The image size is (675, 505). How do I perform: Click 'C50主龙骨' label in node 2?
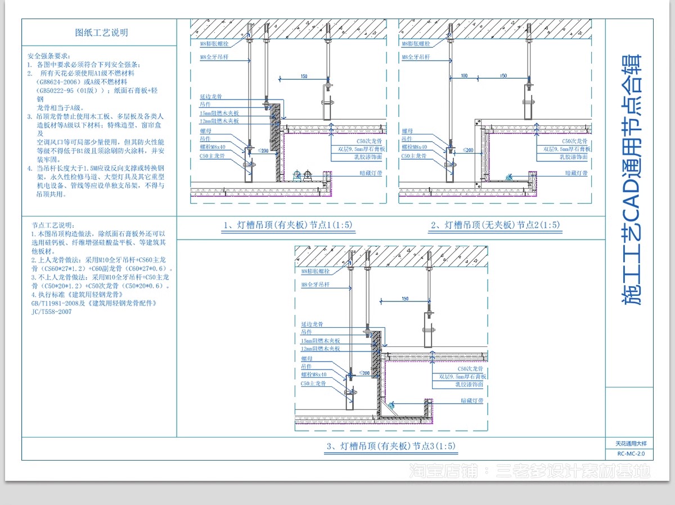pyautogui.click(x=414, y=156)
